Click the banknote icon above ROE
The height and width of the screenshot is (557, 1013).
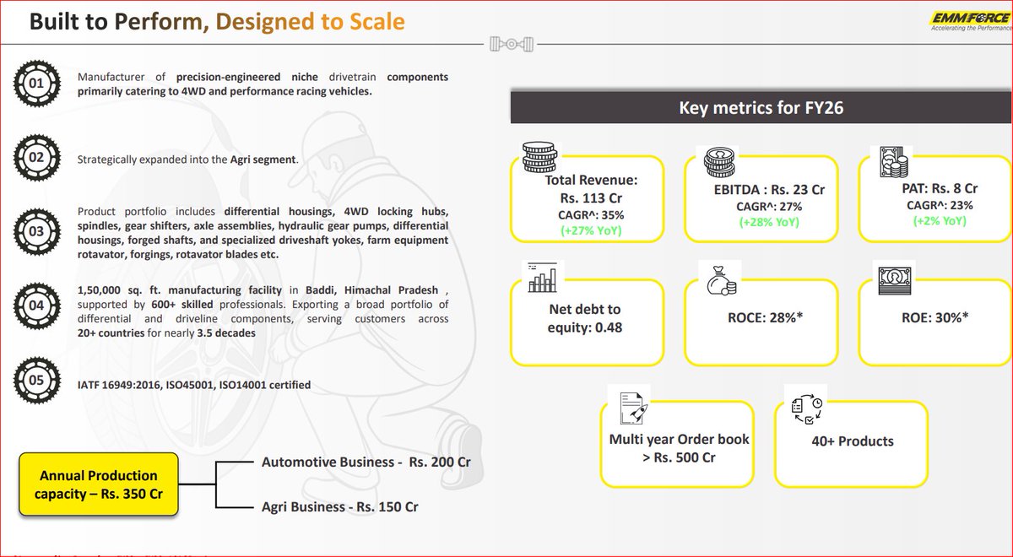pyautogui.click(x=893, y=280)
